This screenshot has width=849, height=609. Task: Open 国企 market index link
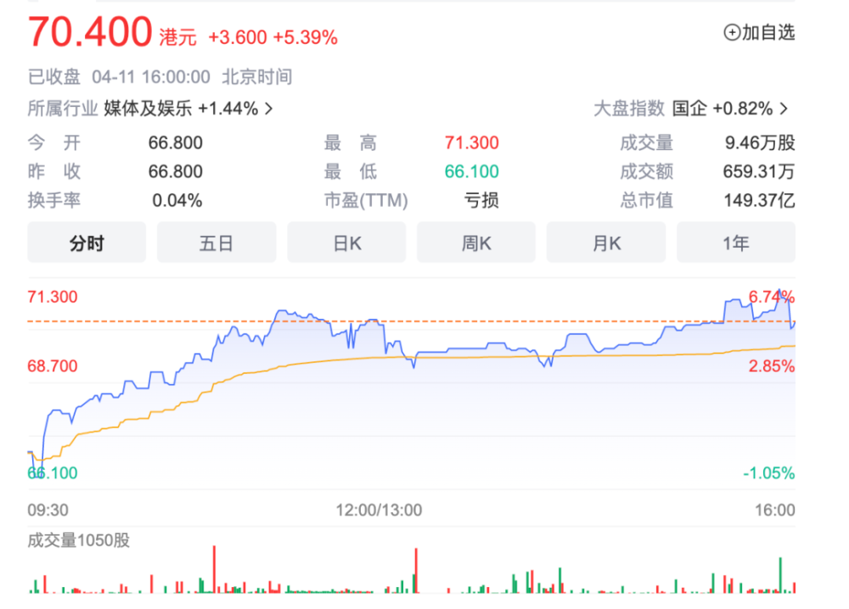(x=689, y=109)
